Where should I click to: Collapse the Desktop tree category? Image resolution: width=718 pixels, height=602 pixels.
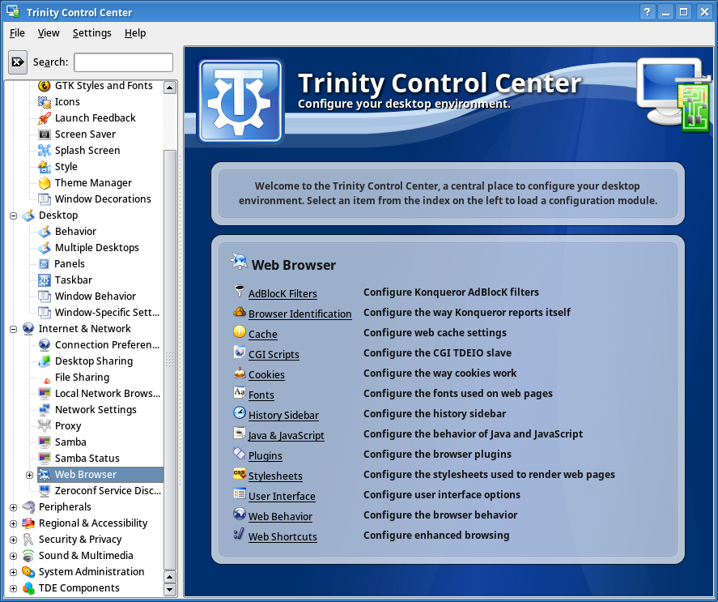13,216
